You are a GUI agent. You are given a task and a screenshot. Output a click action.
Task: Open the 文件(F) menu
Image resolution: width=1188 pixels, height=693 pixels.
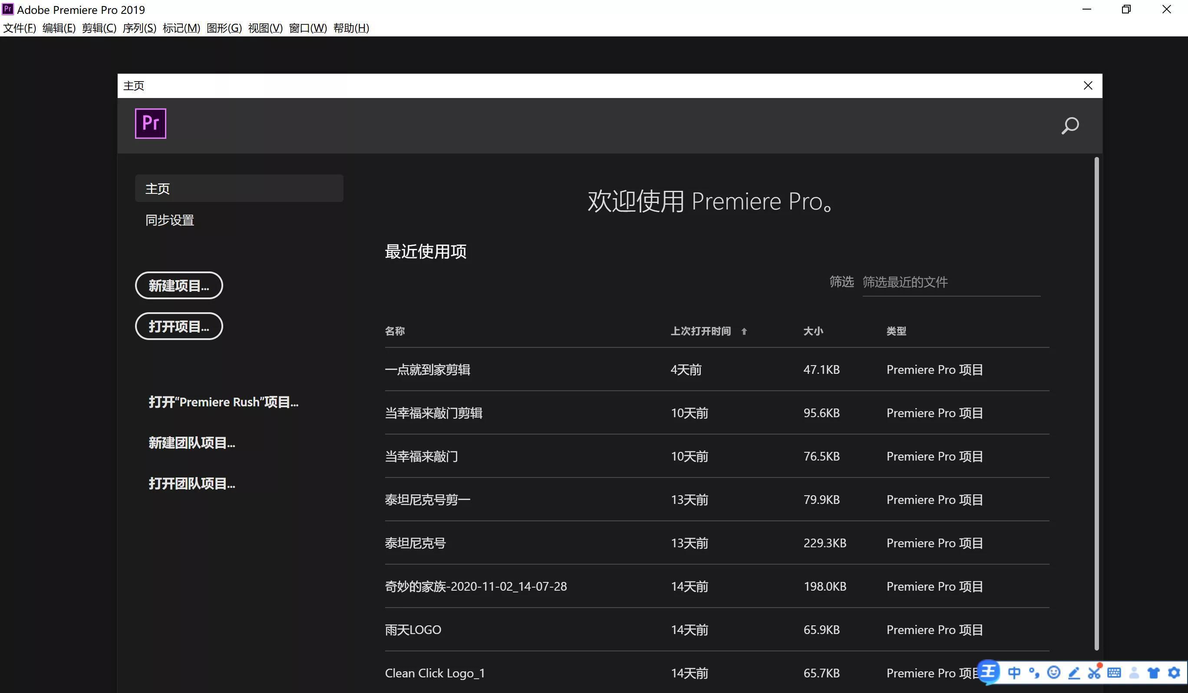[20, 28]
